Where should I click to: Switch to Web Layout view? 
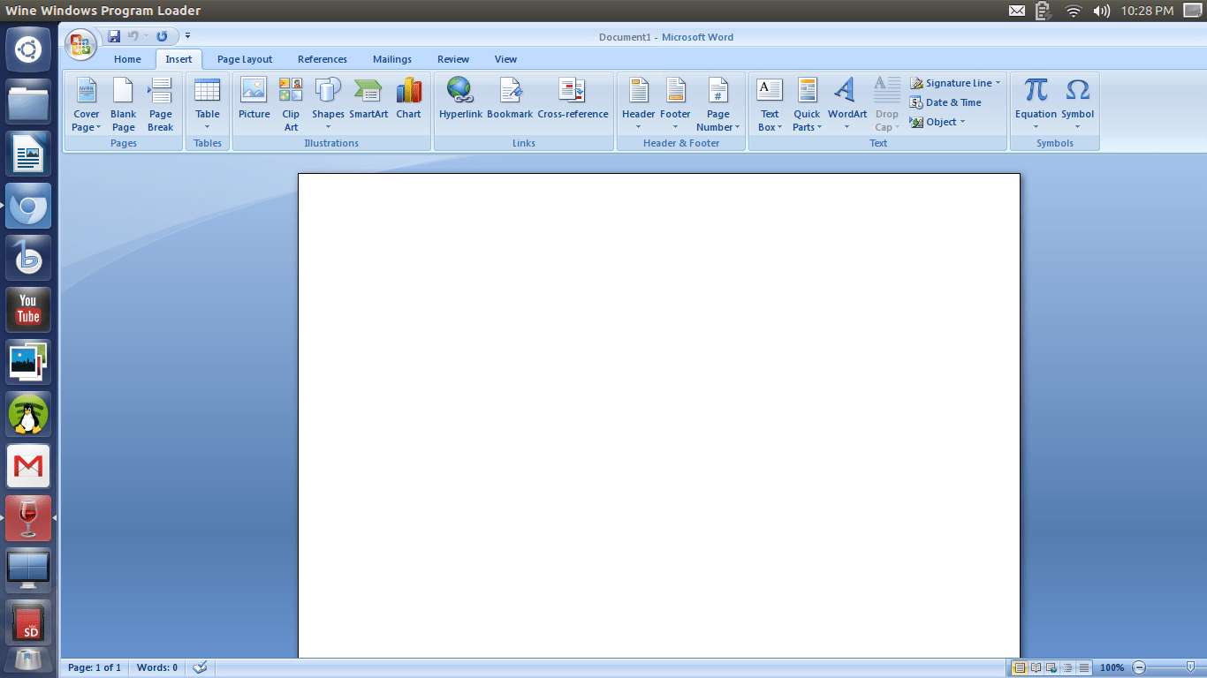click(1051, 667)
